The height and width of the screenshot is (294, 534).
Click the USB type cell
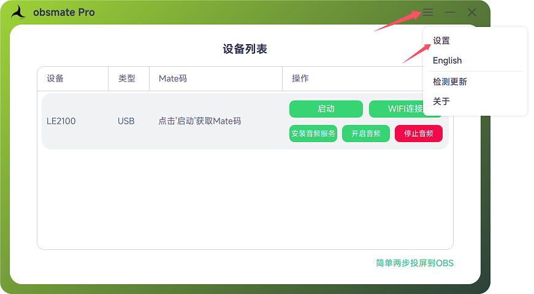tap(126, 121)
